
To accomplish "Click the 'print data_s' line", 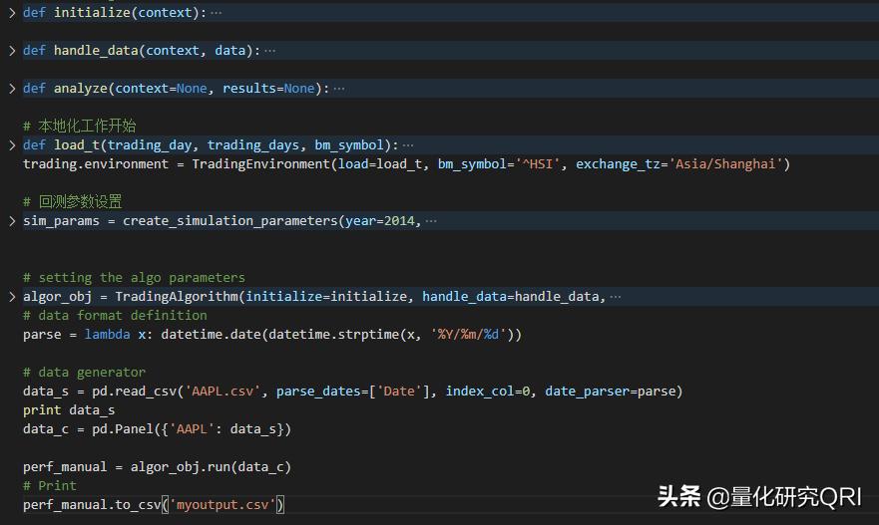I will [x=69, y=410].
